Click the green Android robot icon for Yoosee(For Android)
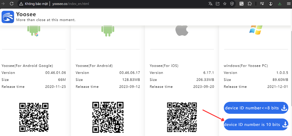The height and width of the screenshot is (136, 292). 108,31
